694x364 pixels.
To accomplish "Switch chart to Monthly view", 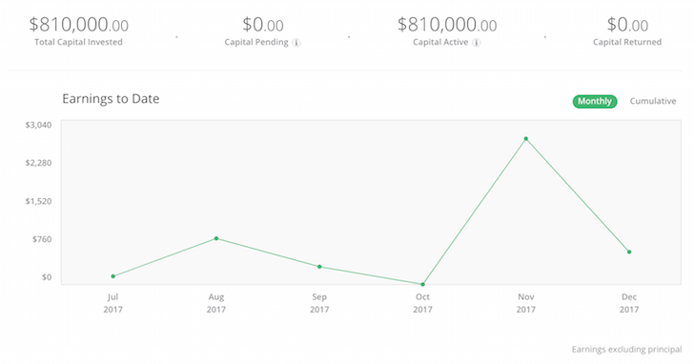I will 595,101.
